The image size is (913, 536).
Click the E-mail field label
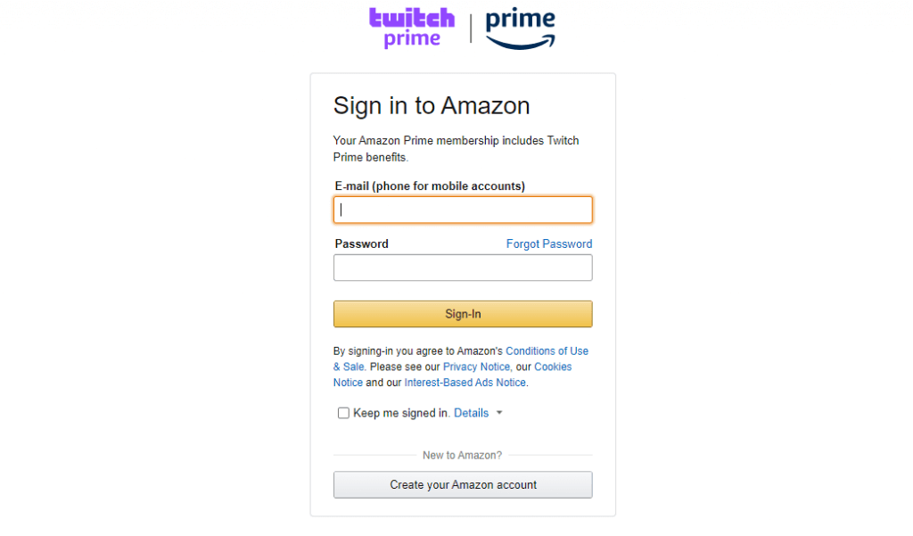[x=430, y=186]
